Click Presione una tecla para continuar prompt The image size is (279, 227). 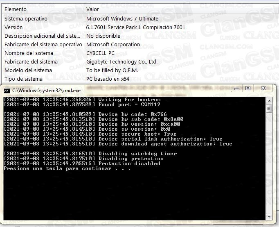[x=67, y=168]
